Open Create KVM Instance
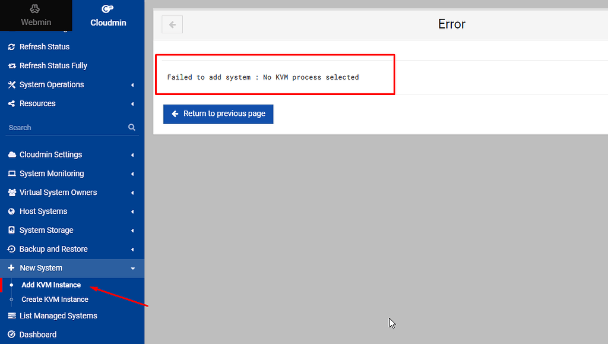608x344 pixels. tap(53, 299)
